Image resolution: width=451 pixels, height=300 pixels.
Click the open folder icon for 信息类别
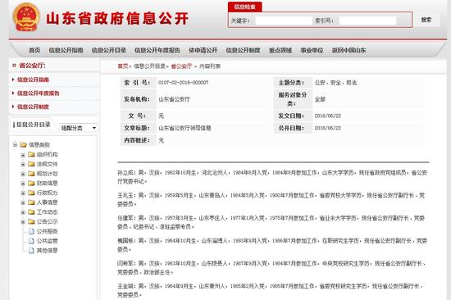(23, 144)
